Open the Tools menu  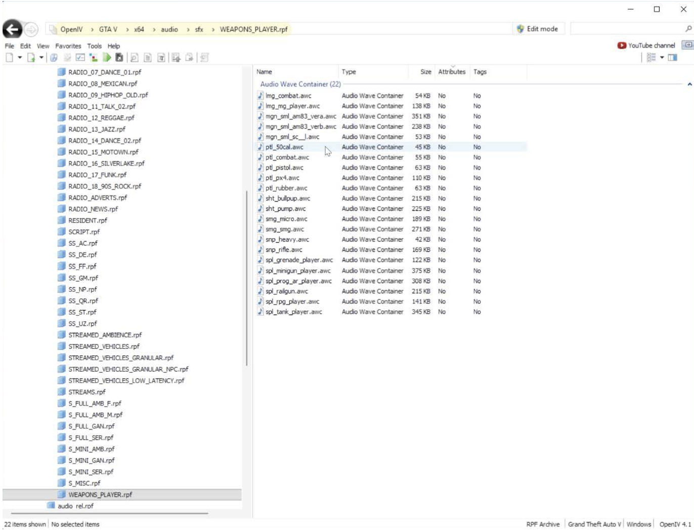click(x=94, y=46)
